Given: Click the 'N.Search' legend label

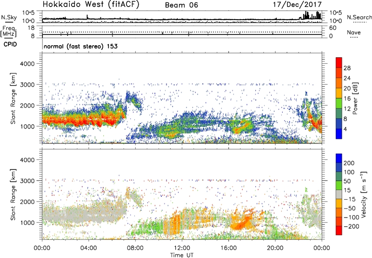Looking at the screenshot, I should coord(359,17).
